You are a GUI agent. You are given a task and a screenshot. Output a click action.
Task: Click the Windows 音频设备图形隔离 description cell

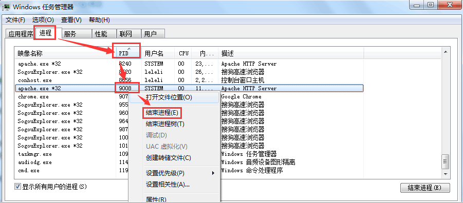(258, 162)
